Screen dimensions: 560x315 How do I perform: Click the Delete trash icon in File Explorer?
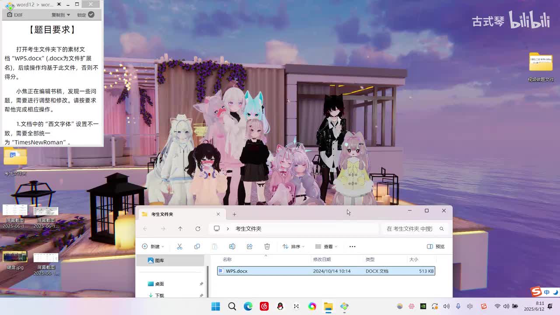click(267, 246)
